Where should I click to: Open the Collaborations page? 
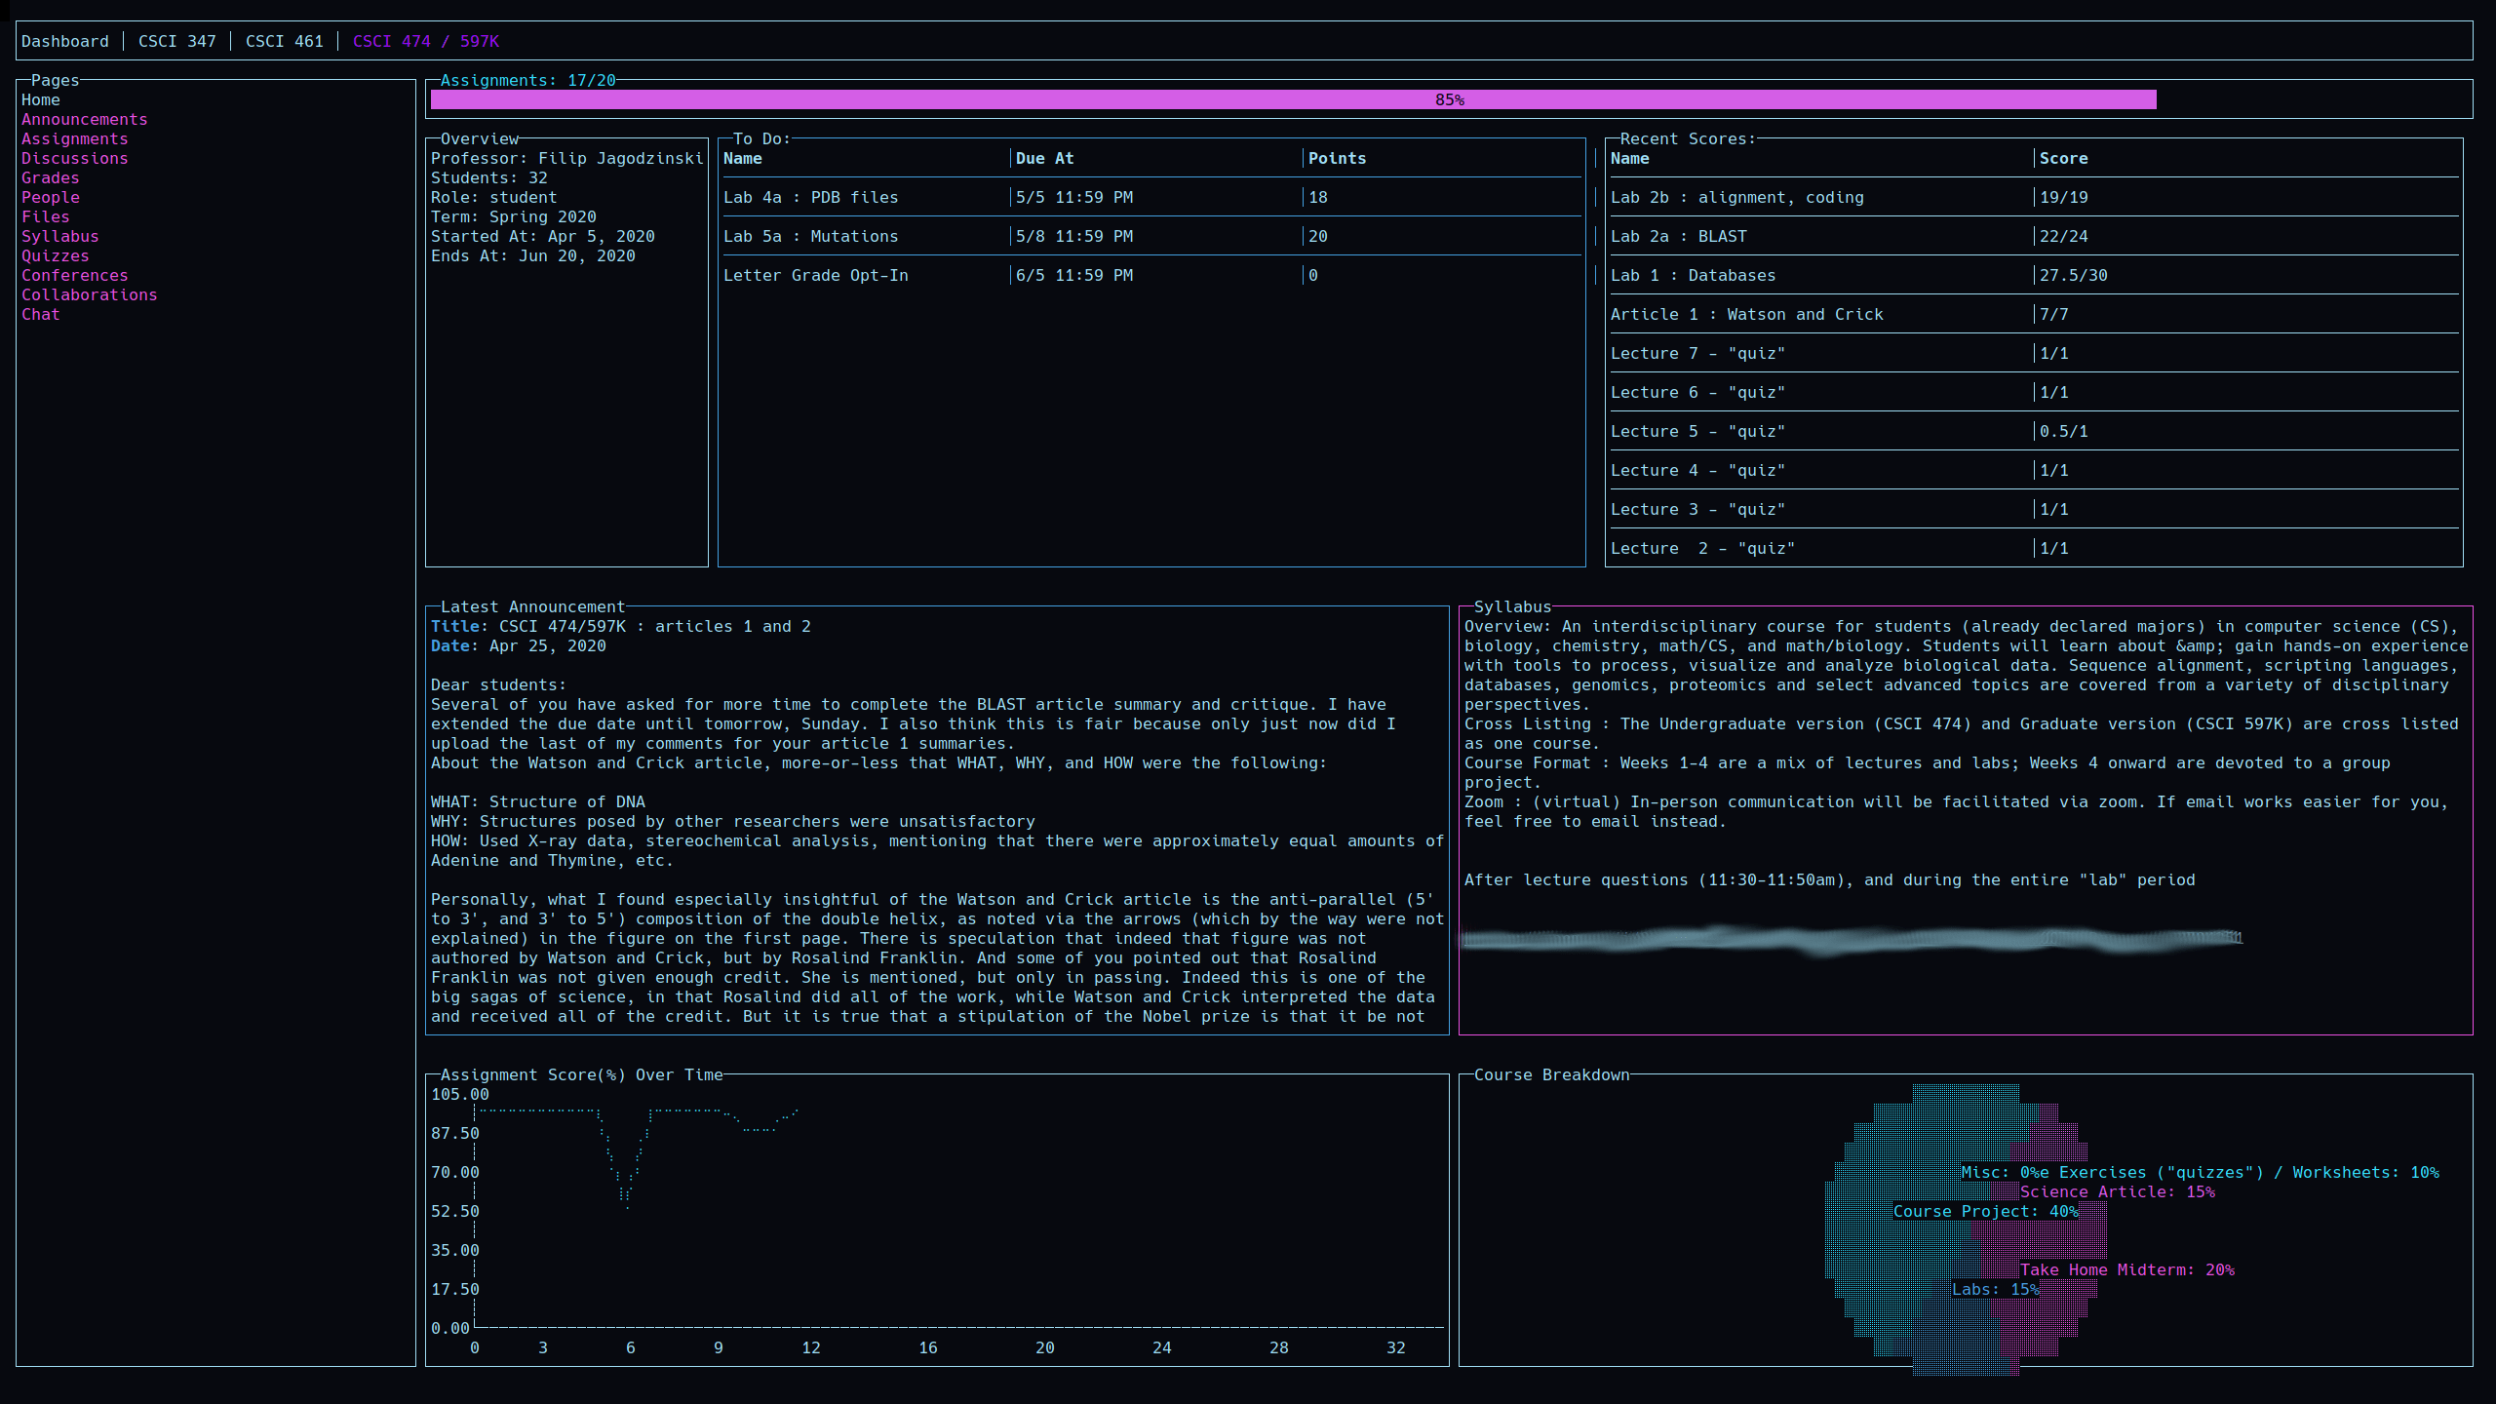coord(89,294)
